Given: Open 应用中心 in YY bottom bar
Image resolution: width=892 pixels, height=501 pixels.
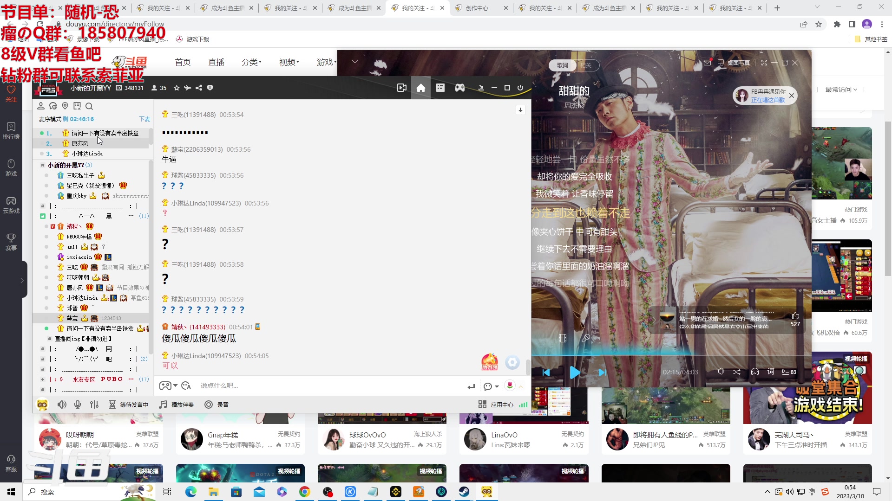Looking at the screenshot, I should [496, 405].
